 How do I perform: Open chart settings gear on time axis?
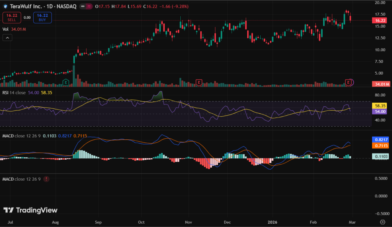point(382,222)
